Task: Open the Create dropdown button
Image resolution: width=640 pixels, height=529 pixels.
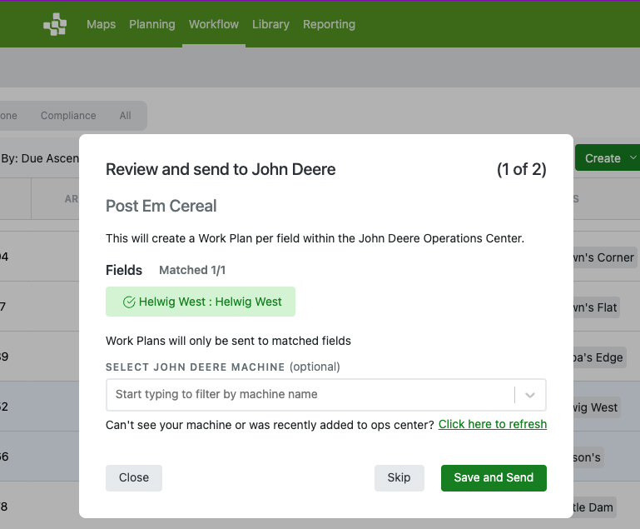Action: click(607, 157)
